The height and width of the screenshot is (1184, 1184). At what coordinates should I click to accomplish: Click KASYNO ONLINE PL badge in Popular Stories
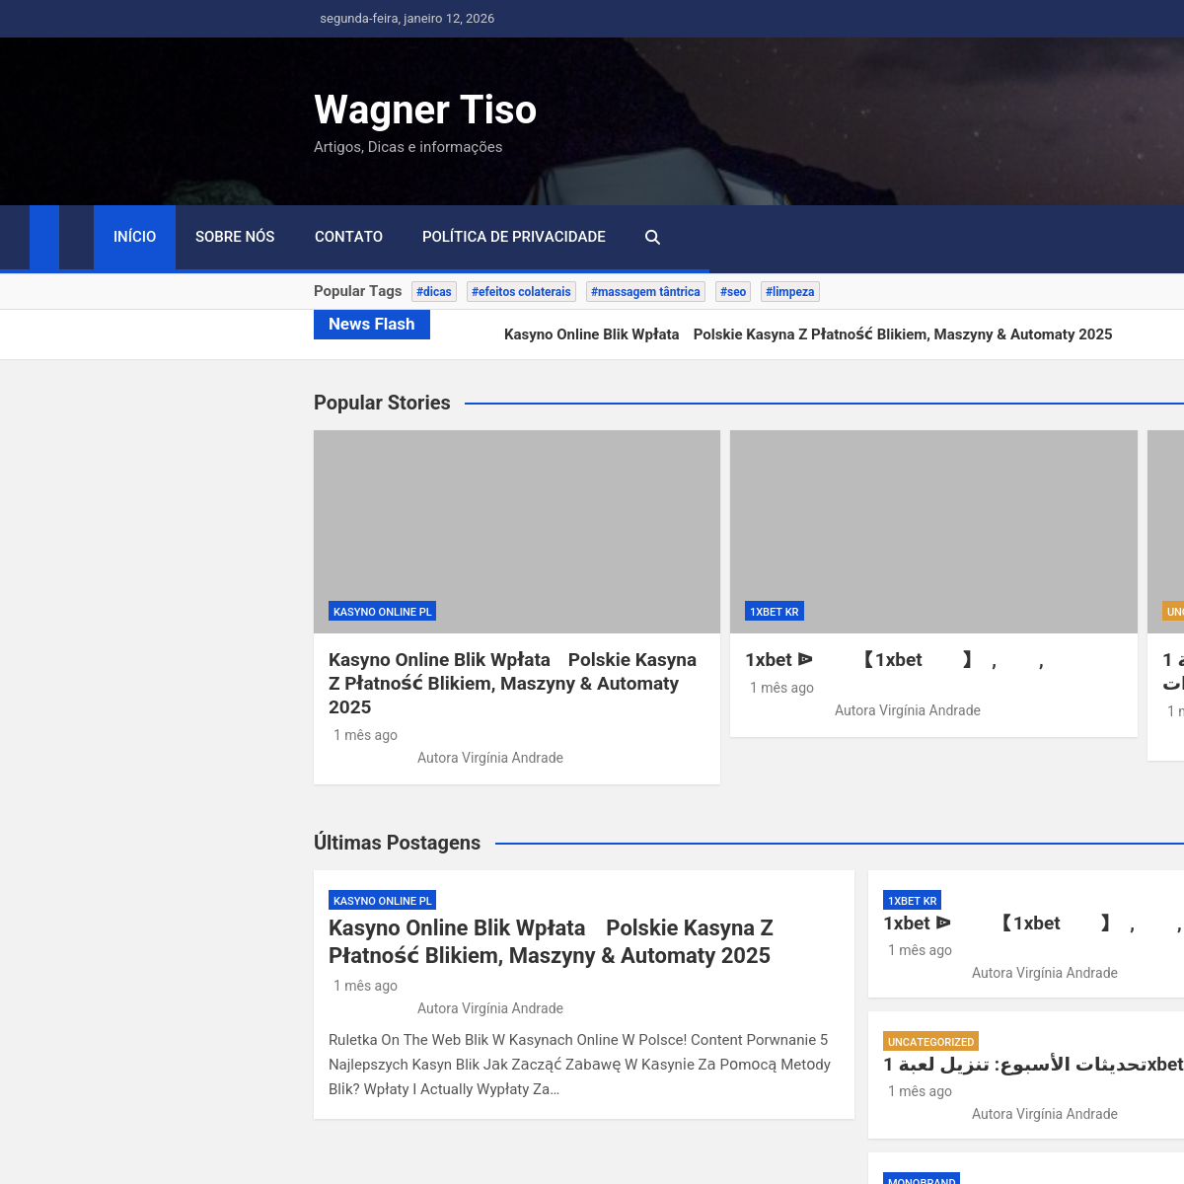383,612
